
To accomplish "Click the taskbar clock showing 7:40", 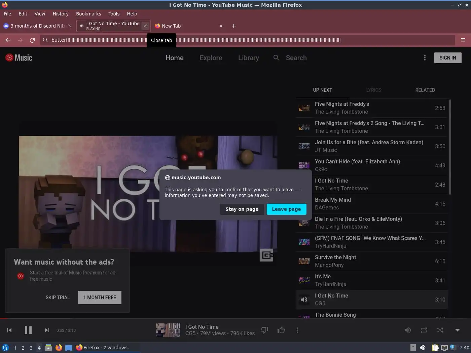I will (464, 348).
